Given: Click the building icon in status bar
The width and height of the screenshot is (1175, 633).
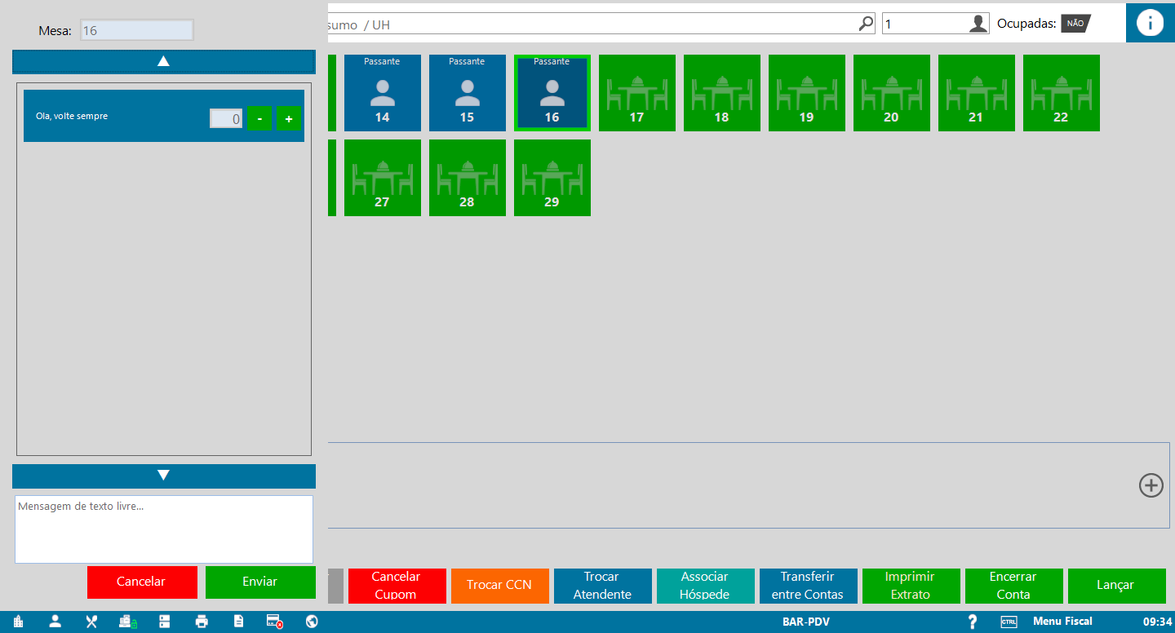Looking at the screenshot, I should point(18,622).
